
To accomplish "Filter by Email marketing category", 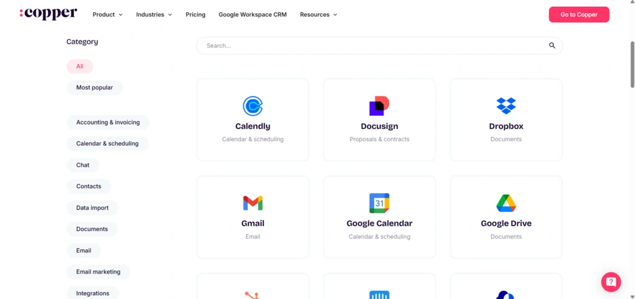I will coord(98,272).
